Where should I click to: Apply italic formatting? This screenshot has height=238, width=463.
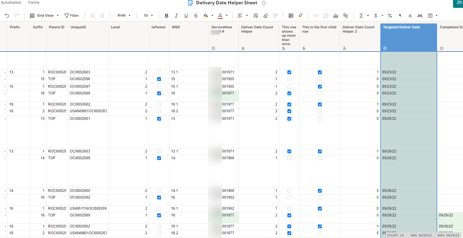(176, 16)
